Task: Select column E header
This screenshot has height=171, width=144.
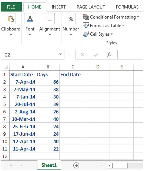Action: [x=121, y=67]
